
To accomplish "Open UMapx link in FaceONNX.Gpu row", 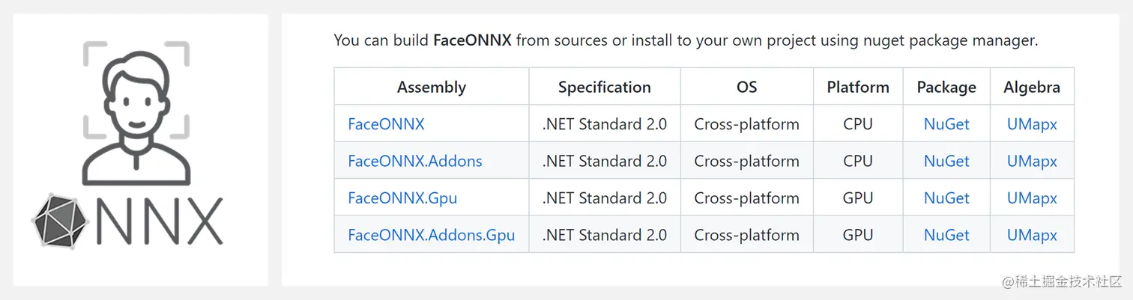I will 1032,198.
